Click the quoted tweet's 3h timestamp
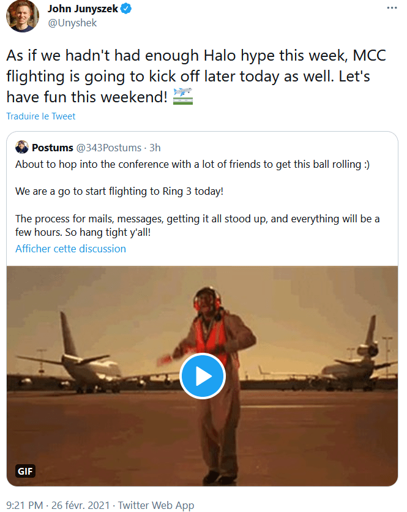The height and width of the screenshot is (512, 407). tap(155, 148)
